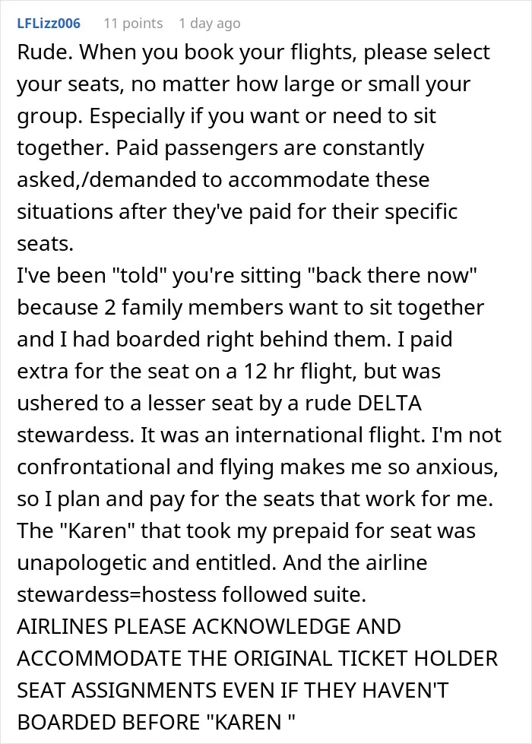Click the quoted word "told" in the comment

(138, 275)
